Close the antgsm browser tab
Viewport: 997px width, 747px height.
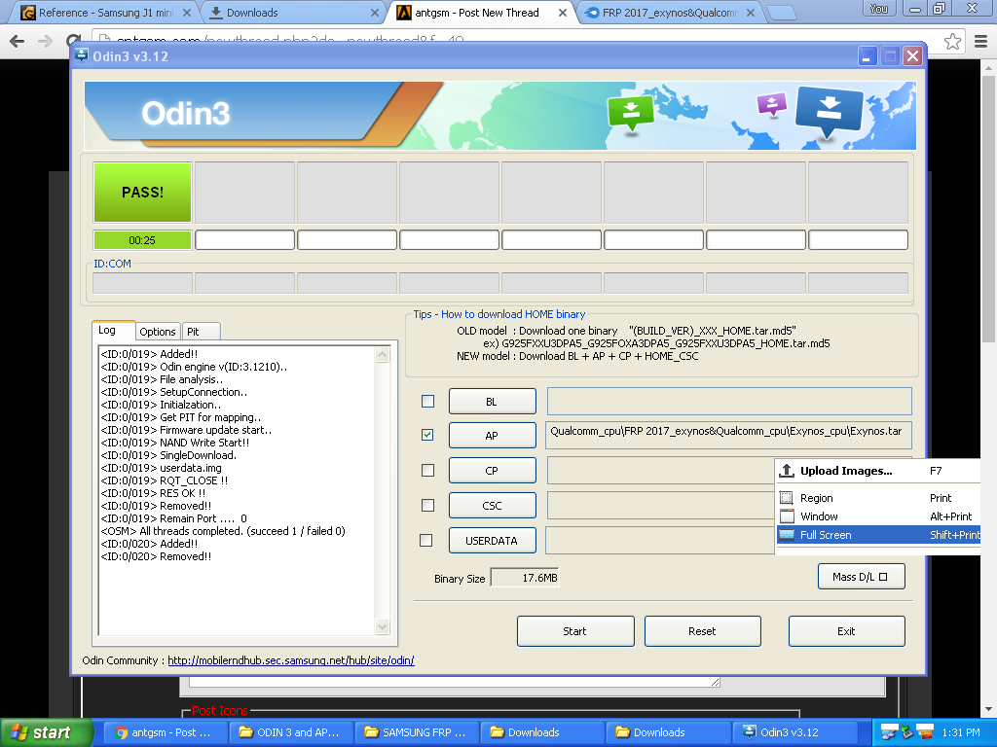[563, 13]
